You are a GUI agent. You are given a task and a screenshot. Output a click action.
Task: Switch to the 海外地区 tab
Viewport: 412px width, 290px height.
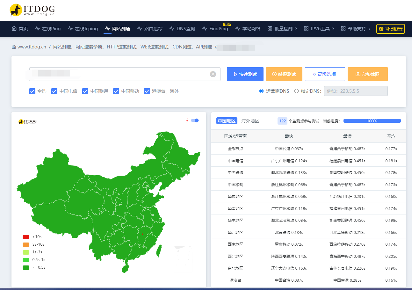[250, 121]
